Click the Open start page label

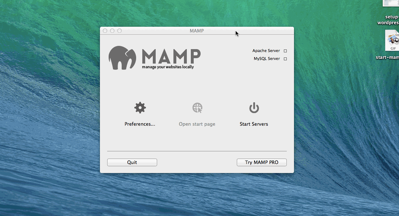pos(197,124)
